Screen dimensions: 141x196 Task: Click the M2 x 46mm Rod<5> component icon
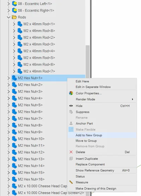pyautogui.click(x=20, y=58)
